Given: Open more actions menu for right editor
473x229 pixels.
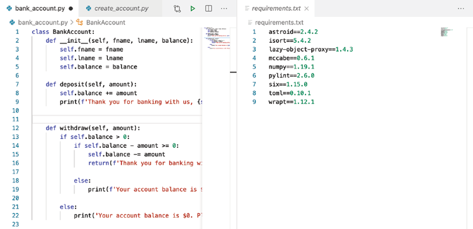Looking at the screenshot, I should [460, 9].
